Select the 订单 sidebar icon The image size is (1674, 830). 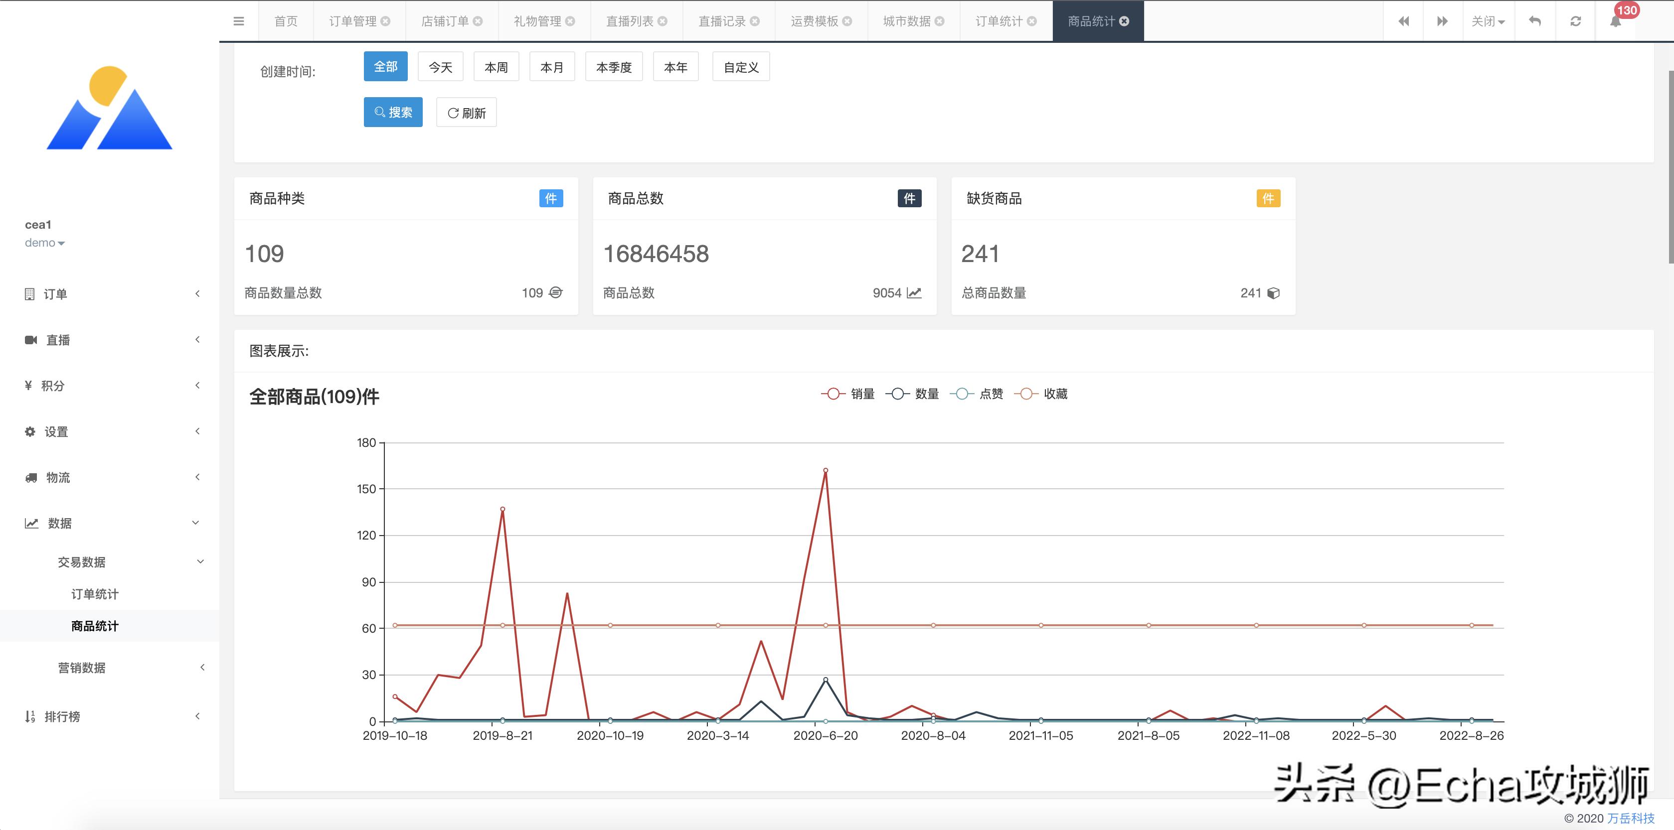coord(30,293)
